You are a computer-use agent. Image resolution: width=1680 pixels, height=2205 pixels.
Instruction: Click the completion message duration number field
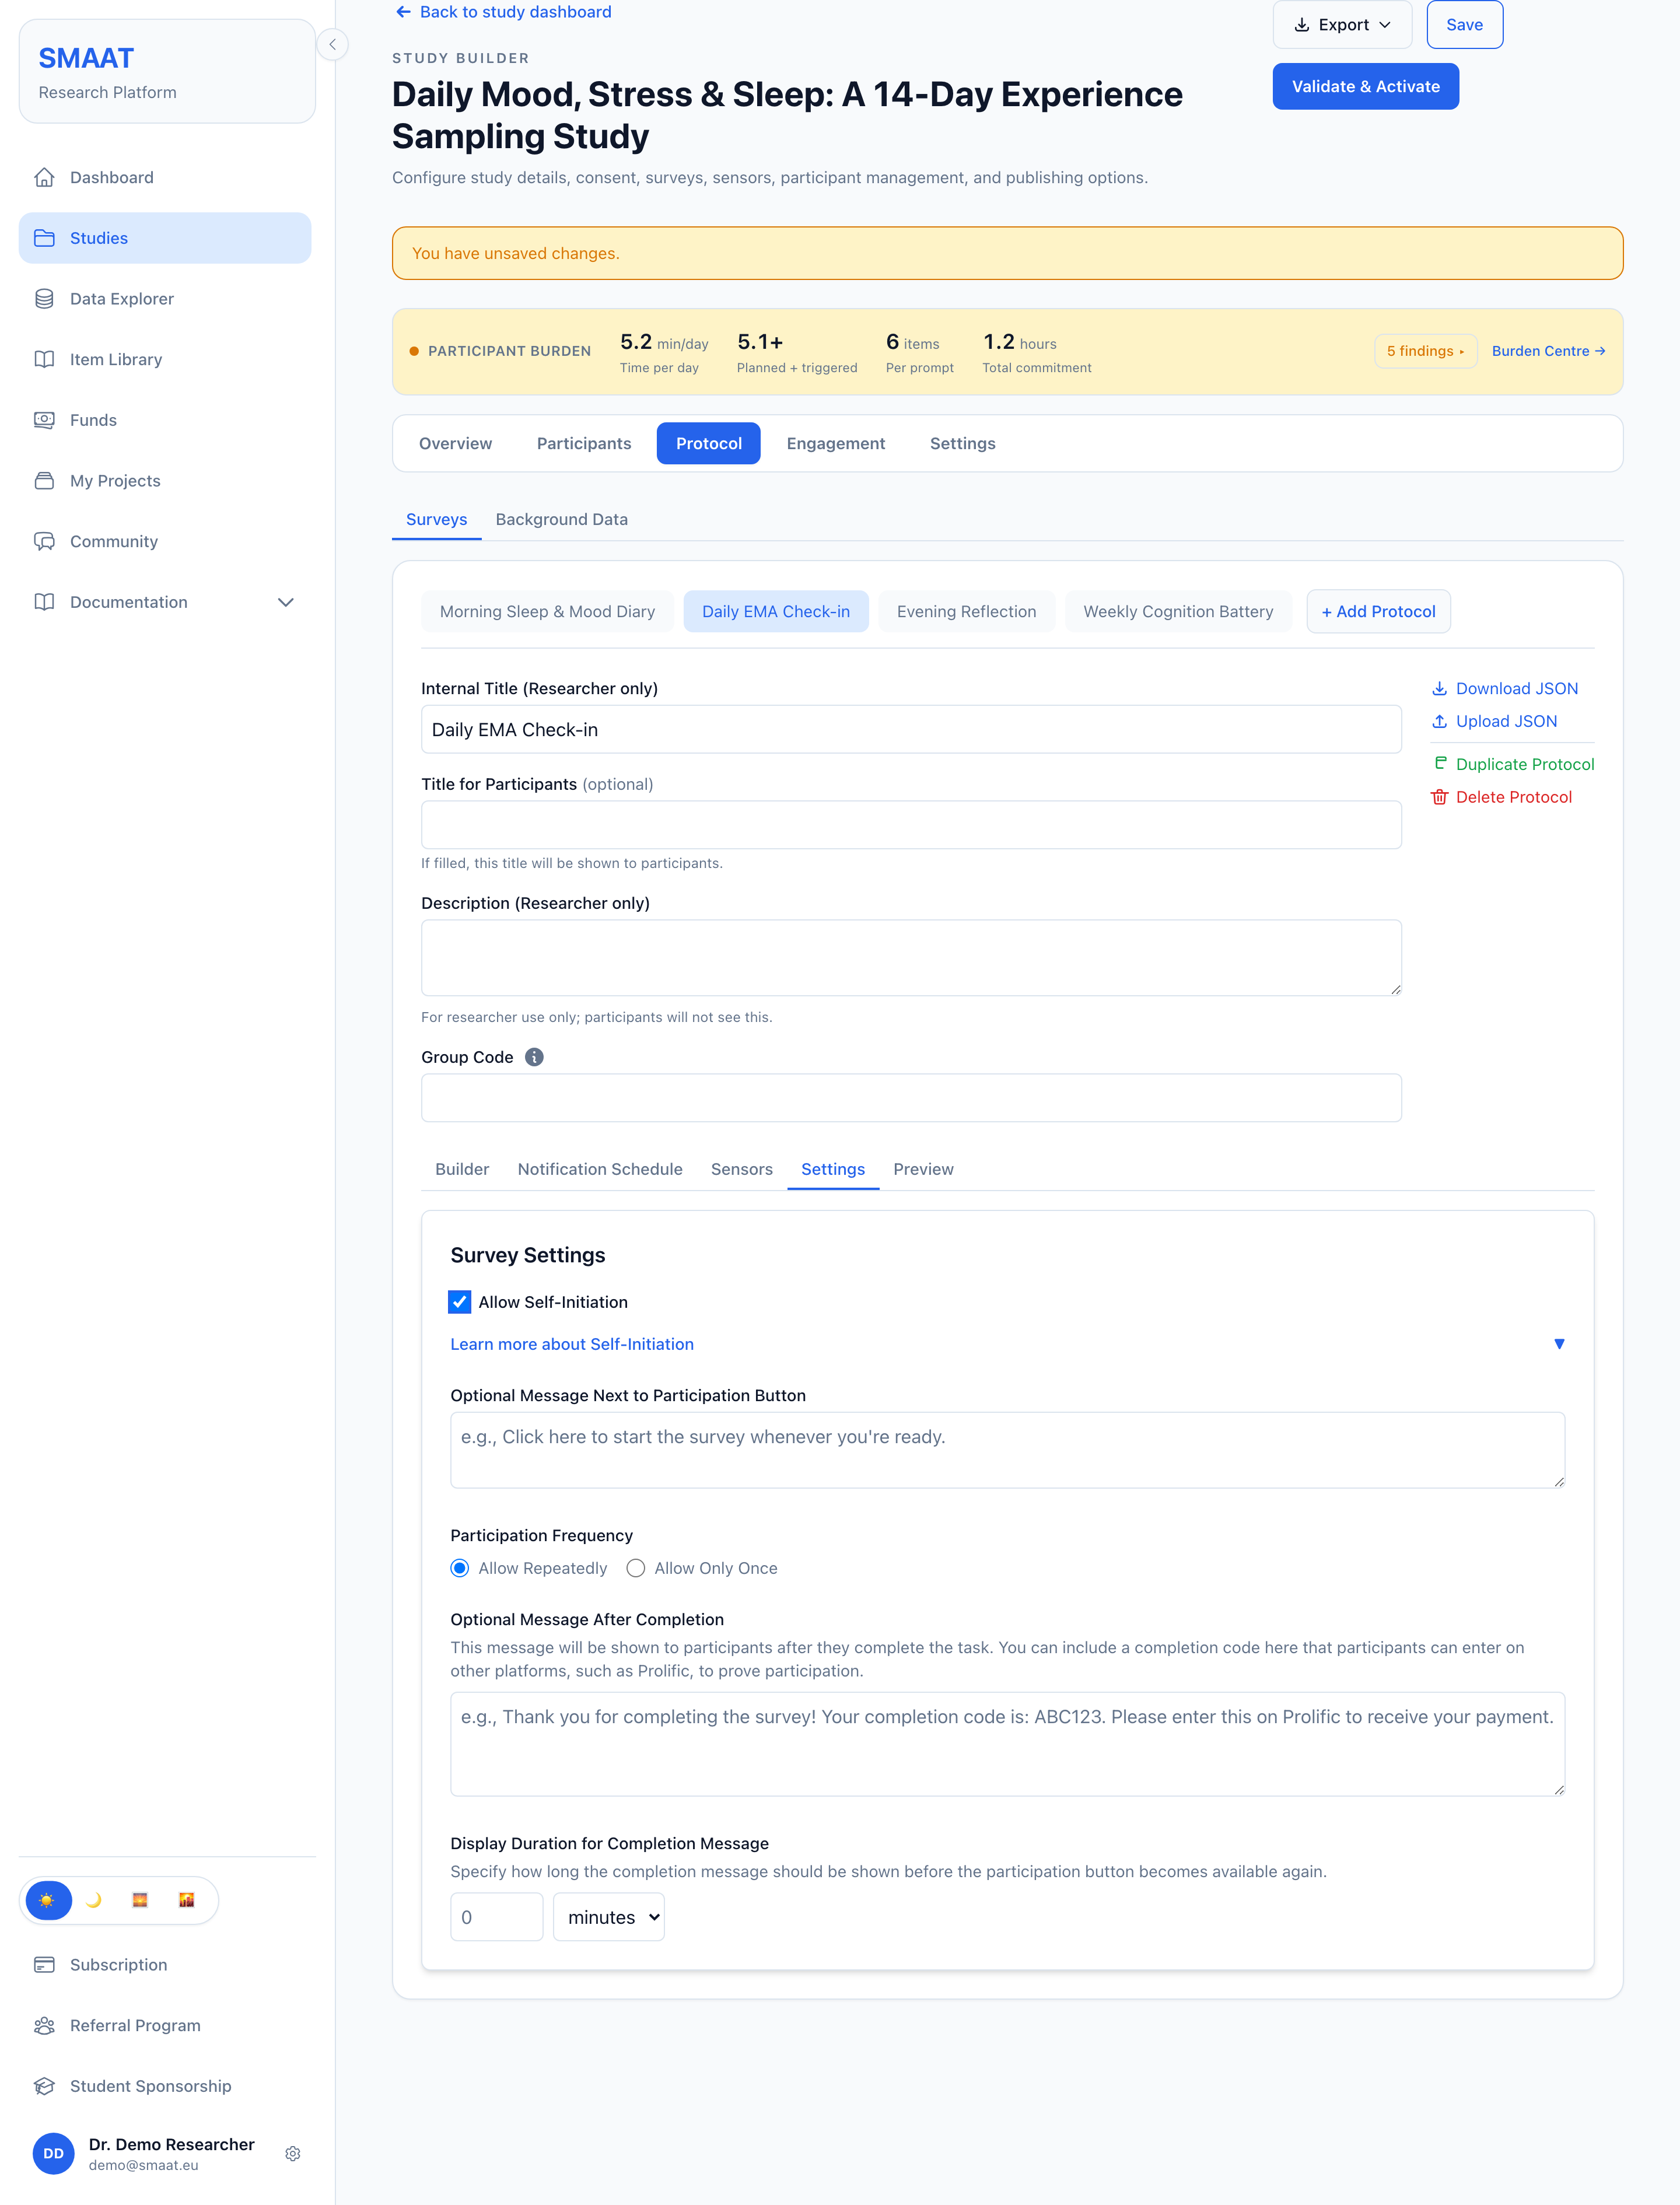(x=497, y=1917)
